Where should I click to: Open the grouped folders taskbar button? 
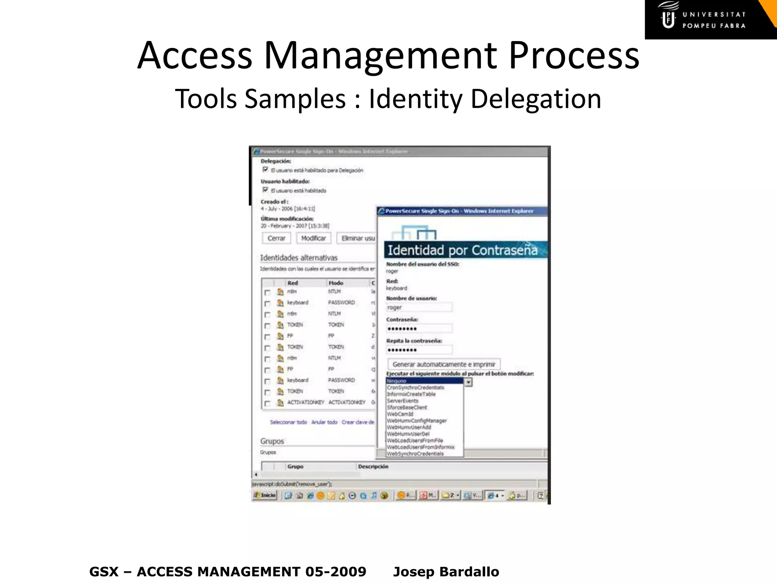[x=450, y=495]
